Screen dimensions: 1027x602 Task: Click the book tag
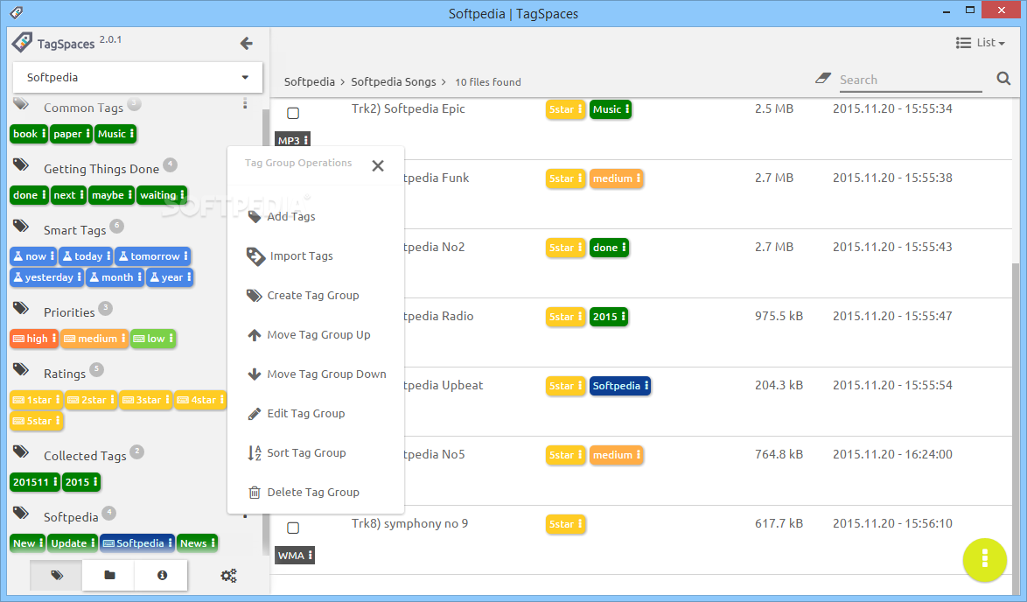[29, 134]
